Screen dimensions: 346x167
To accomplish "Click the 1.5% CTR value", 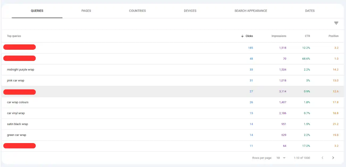I will [307, 124].
